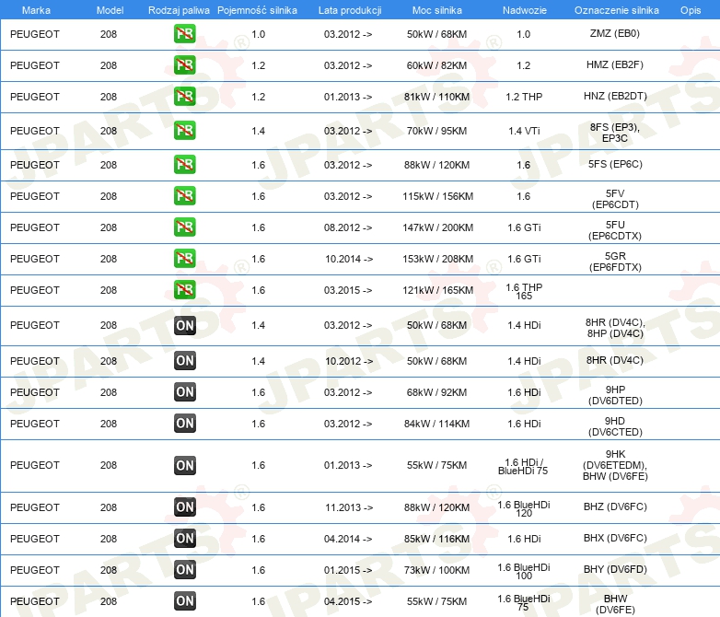Select the engine code 5FU (EP6CDTX)
The height and width of the screenshot is (617, 720).
pos(615,229)
